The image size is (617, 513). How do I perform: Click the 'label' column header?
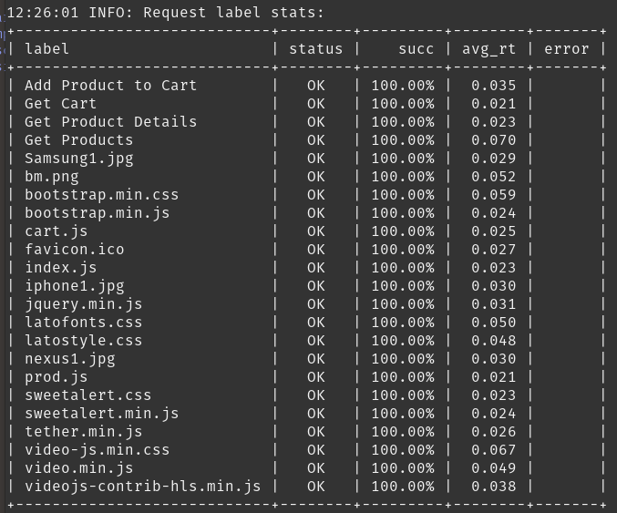[x=46, y=49]
